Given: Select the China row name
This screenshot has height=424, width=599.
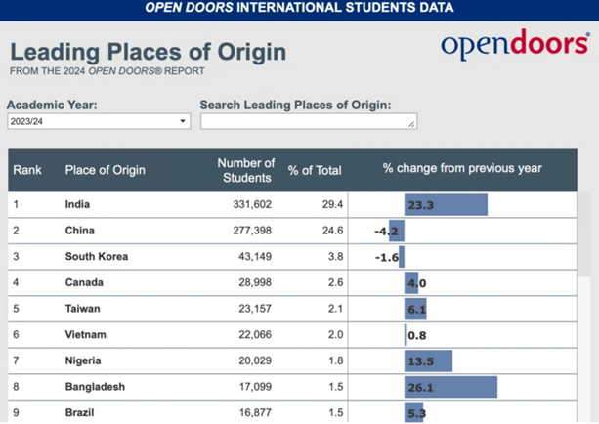Looking at the screenshot, I should (79, 231).
